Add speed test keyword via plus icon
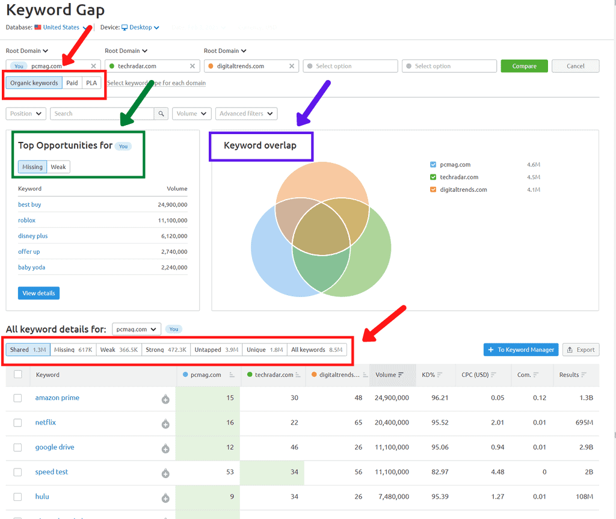Image resolution: width=616 pixels, height=519 pixels. [165, 474]
